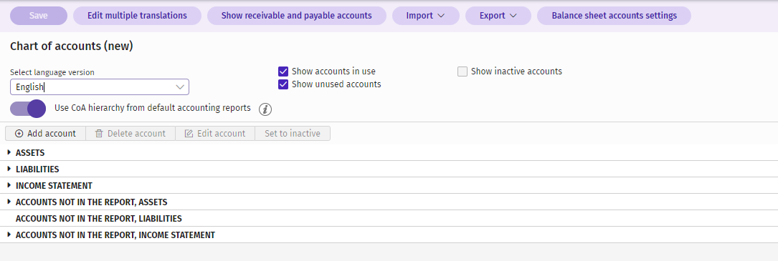778x261 pixels.
Task: Click the info icon beside CoA hierarchy
Action: tap(265, 109)
